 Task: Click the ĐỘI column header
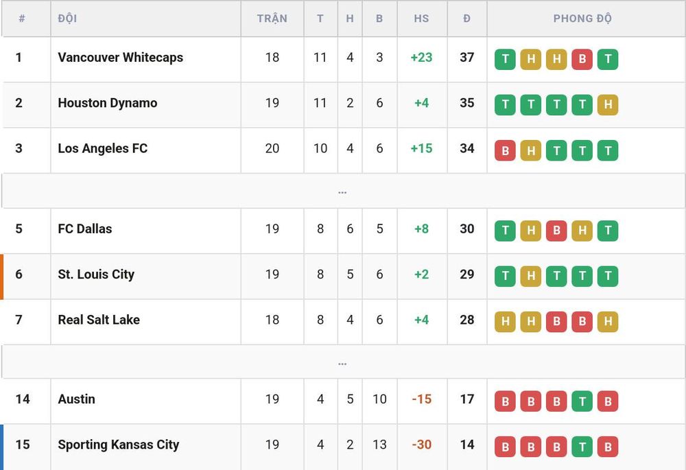click(67, 19)
